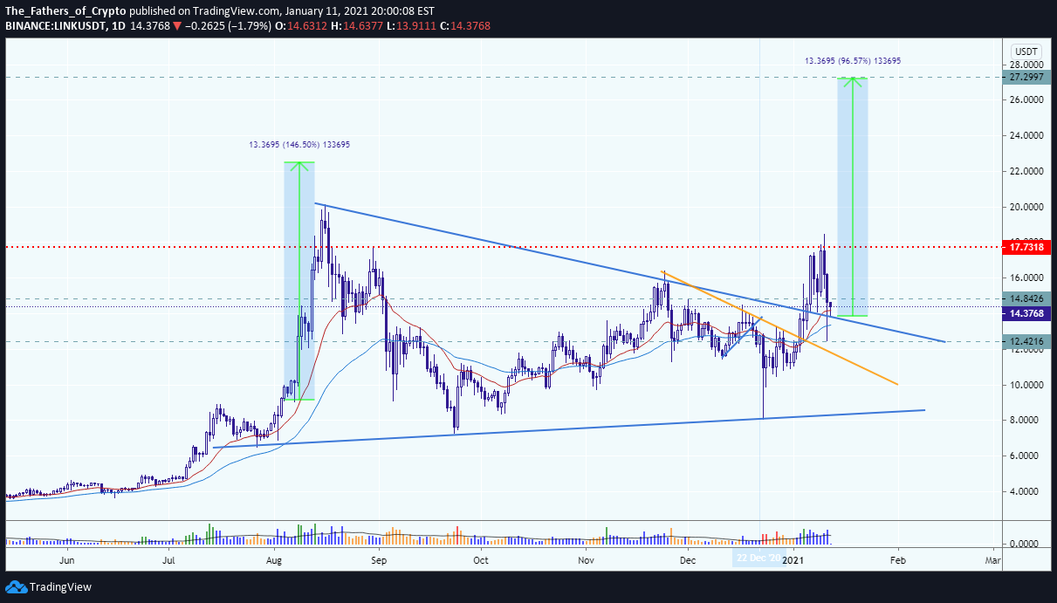Click the 20.0000 price scale tick

click(x=1026, y=207)
